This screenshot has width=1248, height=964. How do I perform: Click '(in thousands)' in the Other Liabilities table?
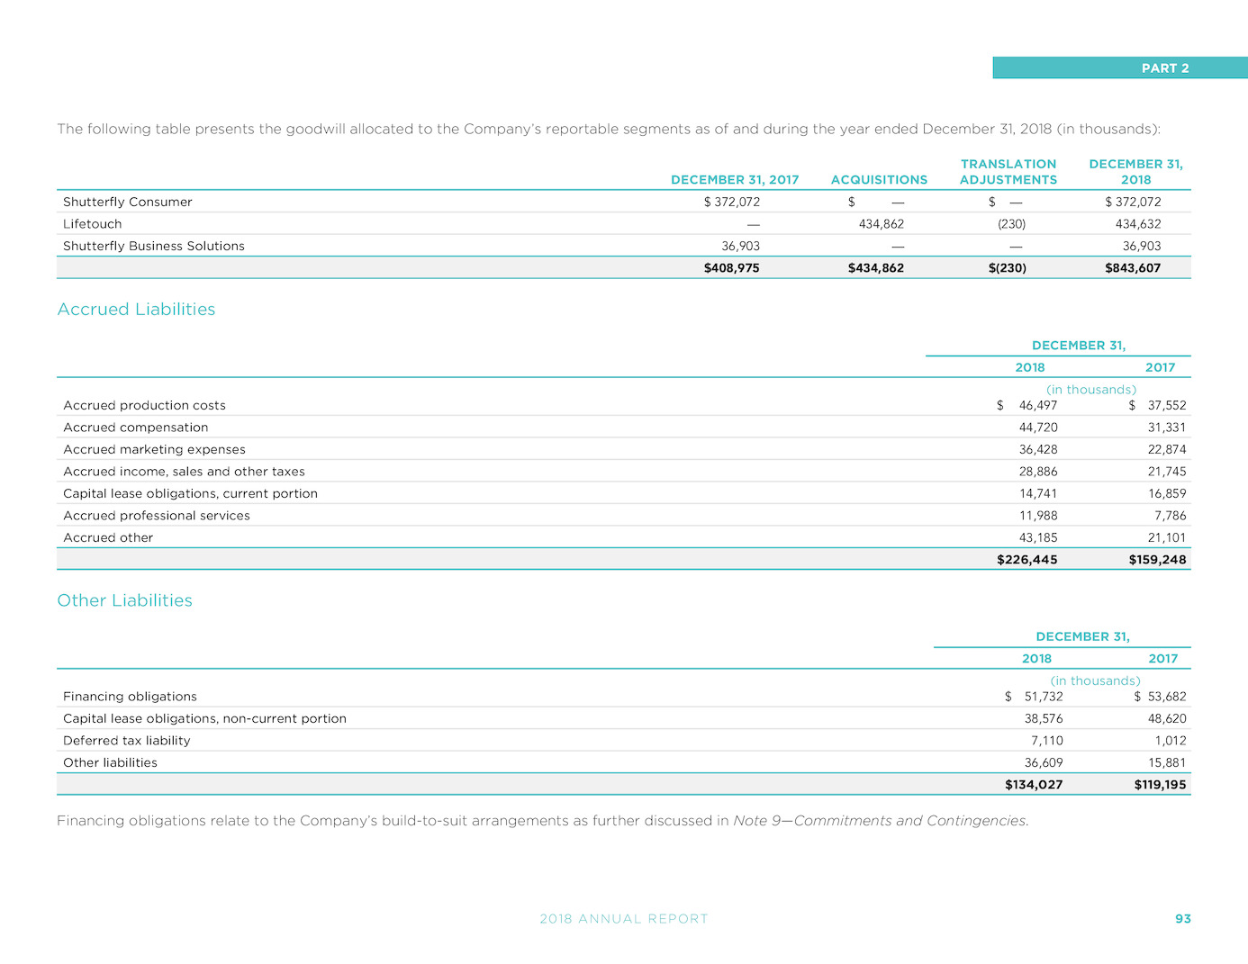click(x=1096, y=681)
